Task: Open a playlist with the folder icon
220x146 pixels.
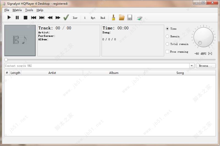Action: coord(122,18)
